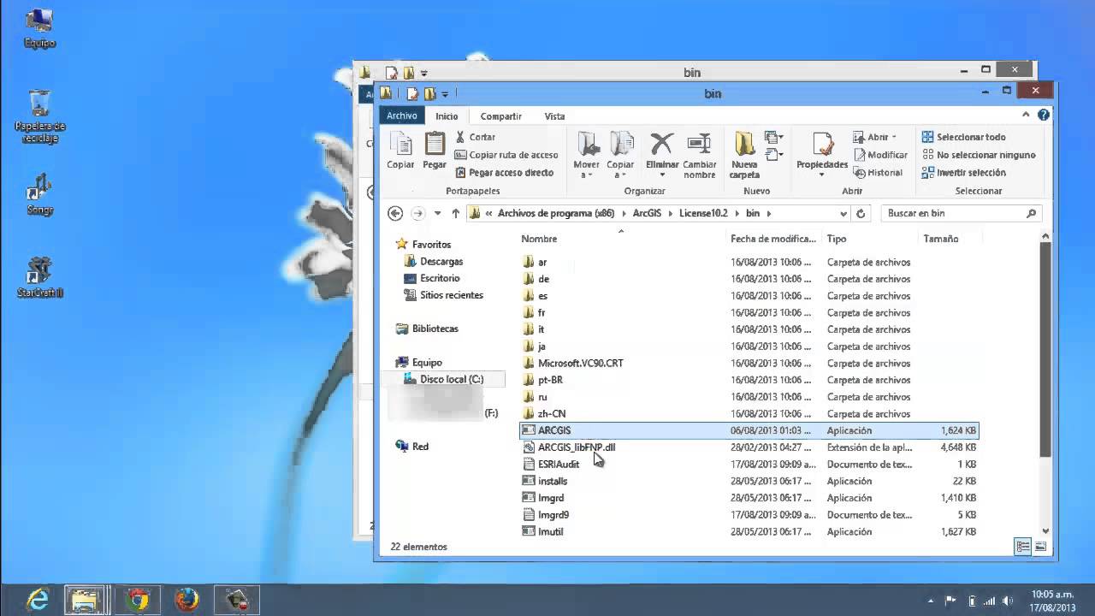
Task: Click Seleccionar todo
Action: point(963,137)
